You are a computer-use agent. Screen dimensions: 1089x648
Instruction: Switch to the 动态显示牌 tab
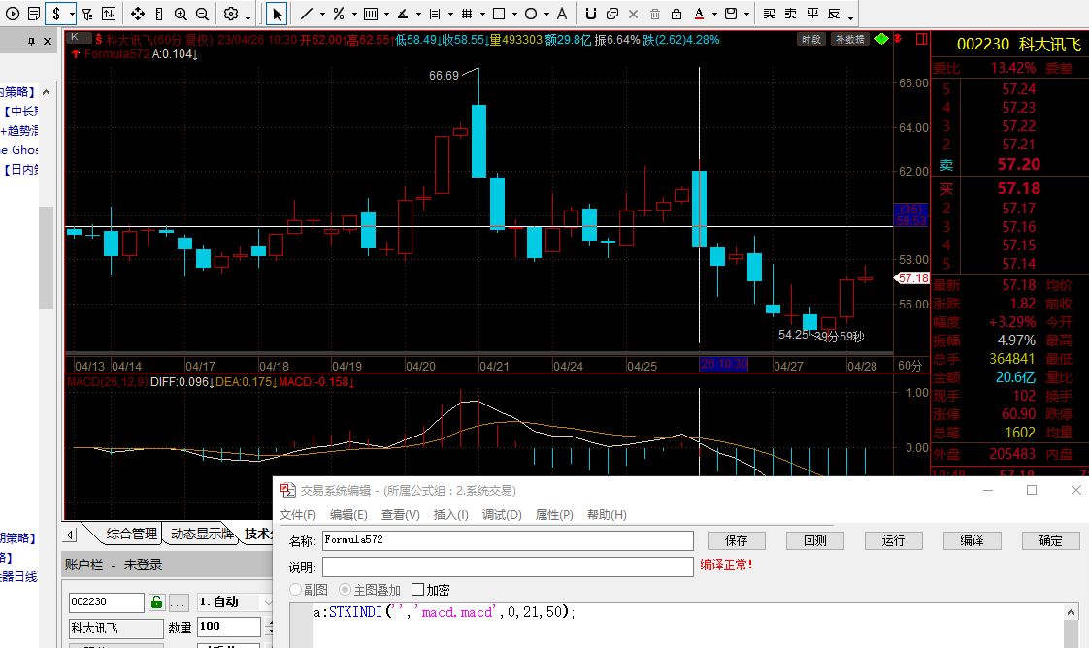201,534
